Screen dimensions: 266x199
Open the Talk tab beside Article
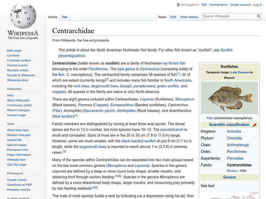click(64, 17)
